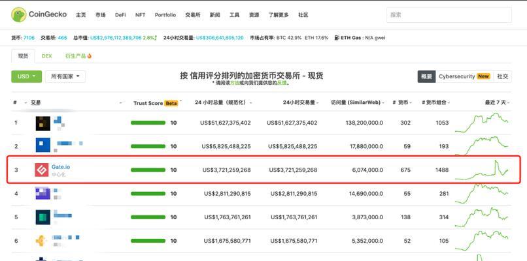This screenshot has height=261, width=527.
Task: Sort by Trust Score column header
Action: 155,103
